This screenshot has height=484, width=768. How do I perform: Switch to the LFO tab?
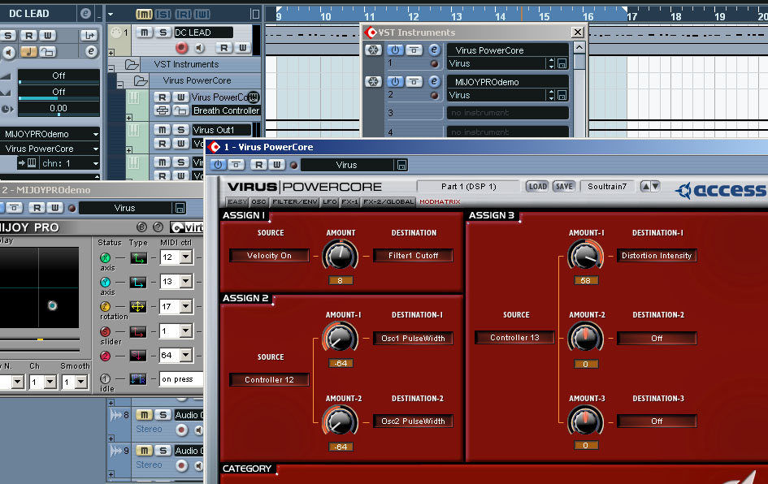pyautogui.click(x=330, y=201)
